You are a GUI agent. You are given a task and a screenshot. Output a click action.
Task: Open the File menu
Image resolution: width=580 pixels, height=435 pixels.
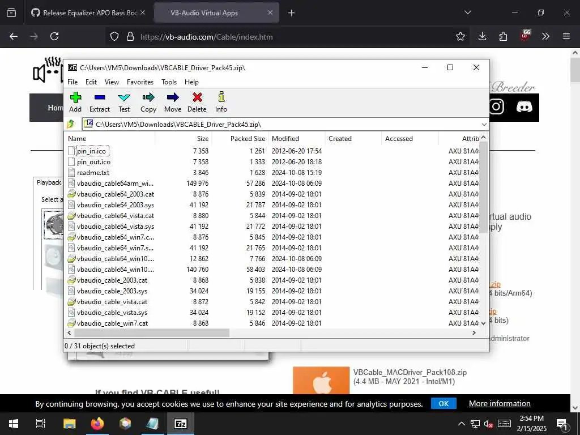coord(72,82)
